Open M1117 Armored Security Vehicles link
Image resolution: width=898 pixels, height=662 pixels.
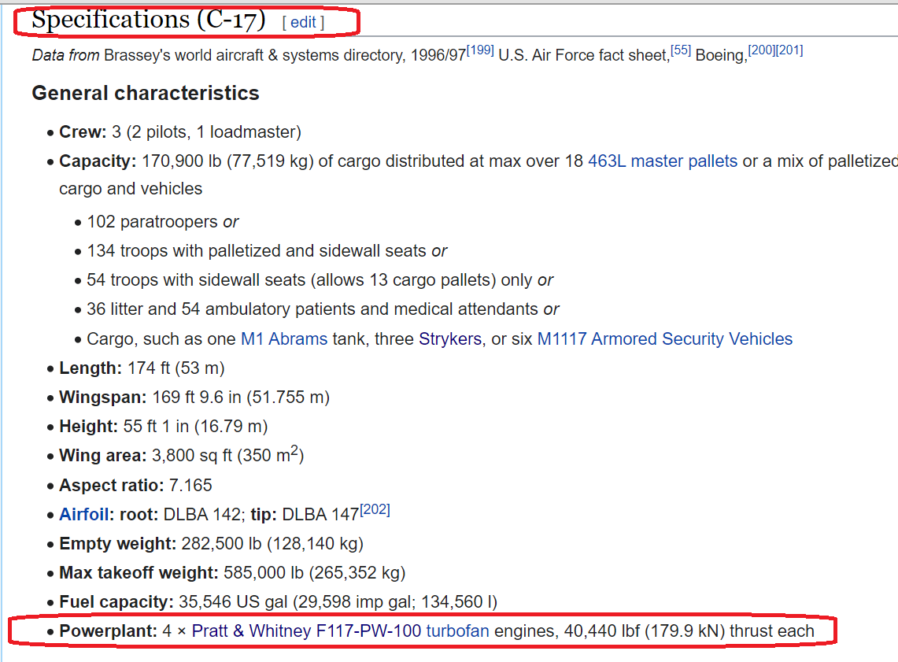[x=665, y=338]
